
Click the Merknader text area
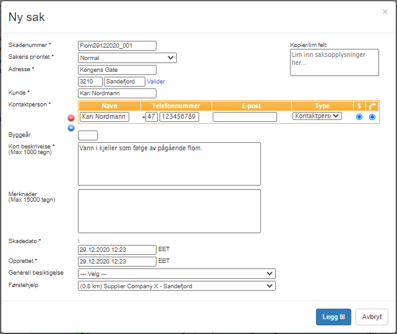click(x=169, y=210)
